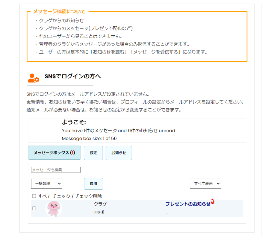Image resolution: width=262 pixels, height=236 pixels.
Task: Expand the 一括処理 bulk action dropdown
Action: pyautogui.click(x=47, y=184)
